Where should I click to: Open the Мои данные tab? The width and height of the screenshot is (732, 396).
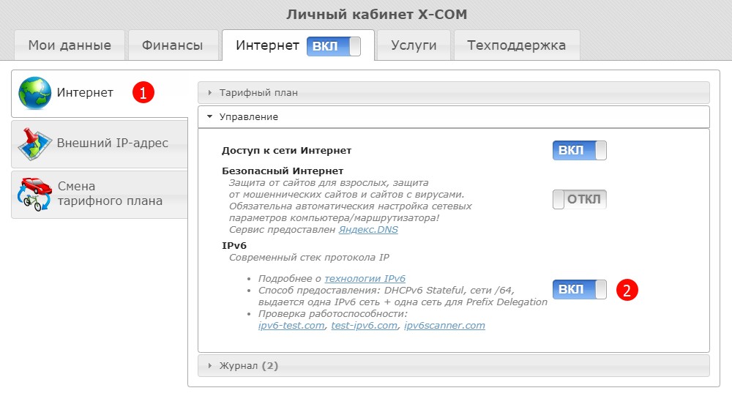(x=70, y=45)
